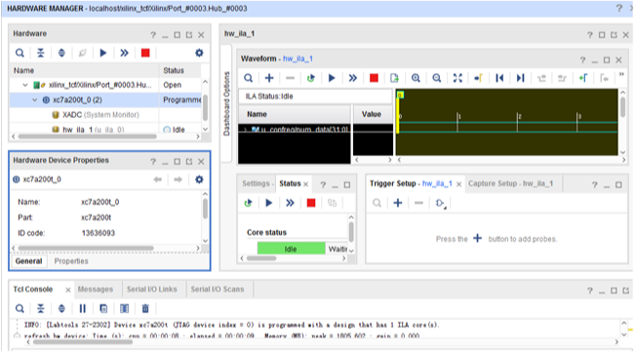Close the Trigger Setup tab
Viewport: 635px width, 353px height.
tap(458, 184)
